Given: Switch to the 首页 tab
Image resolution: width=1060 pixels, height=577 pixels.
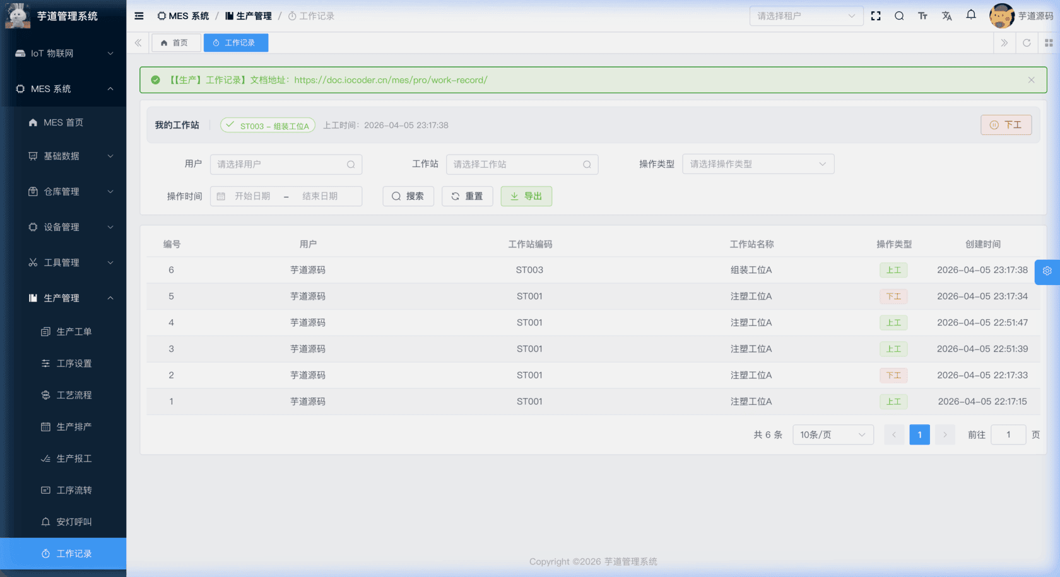Looking at the screenshot, I should click(x=175, y=43).
